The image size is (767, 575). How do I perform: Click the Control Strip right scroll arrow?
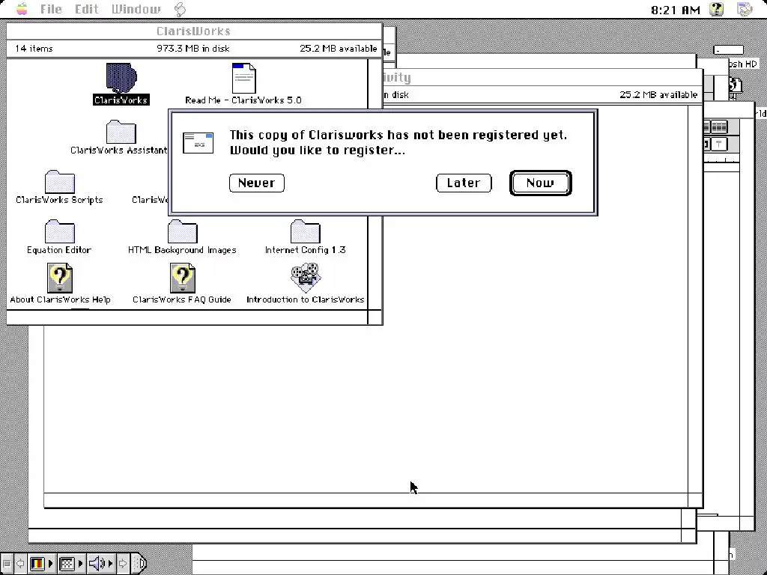point(124,564)
